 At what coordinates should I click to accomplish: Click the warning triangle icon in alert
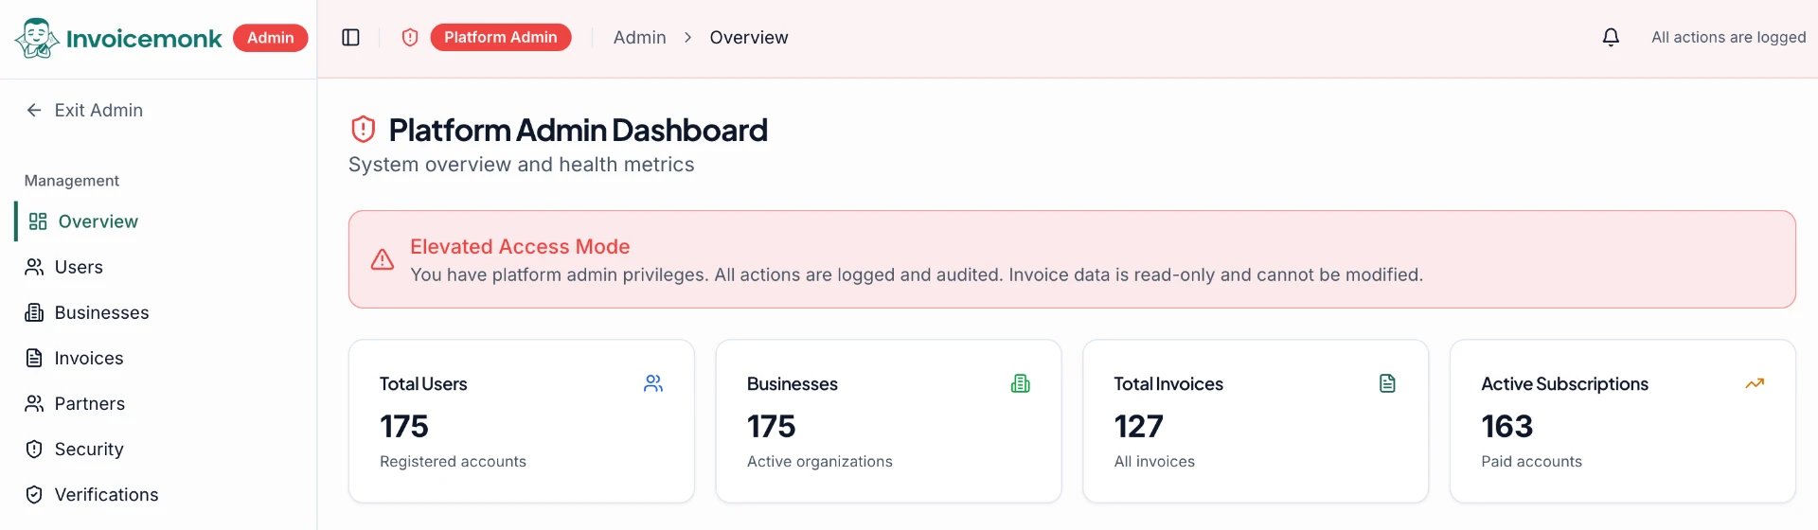[383, 259]
